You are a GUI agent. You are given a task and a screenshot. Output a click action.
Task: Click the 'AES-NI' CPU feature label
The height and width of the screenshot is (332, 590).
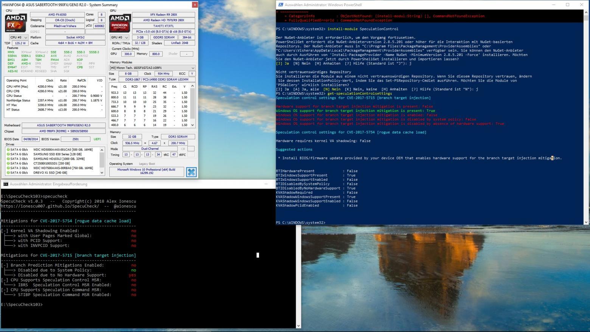tap(12, 71)
